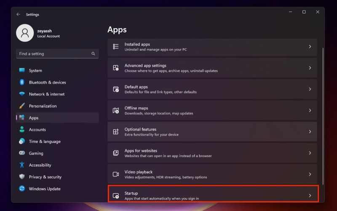
Task: Click the Network & internet Wi-Fi icon
Action: point(22,94)
